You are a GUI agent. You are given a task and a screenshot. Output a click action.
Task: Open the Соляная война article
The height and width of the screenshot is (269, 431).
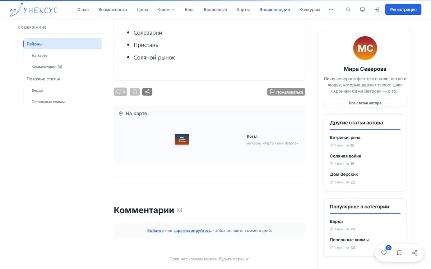346,156
